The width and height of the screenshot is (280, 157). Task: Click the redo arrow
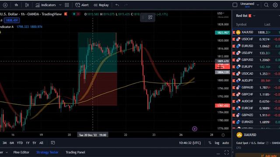[126, 5]
